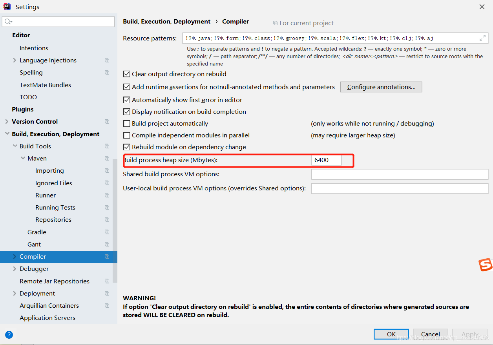Collapse the Build, Execution, Deployment node
The width and height of the screenshot is (493, 345).
click(x=7, y=134)
